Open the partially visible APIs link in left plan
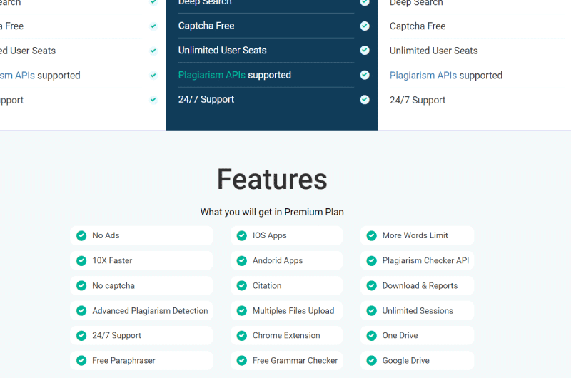Screen dimensions: 571x378 (17, 76)
